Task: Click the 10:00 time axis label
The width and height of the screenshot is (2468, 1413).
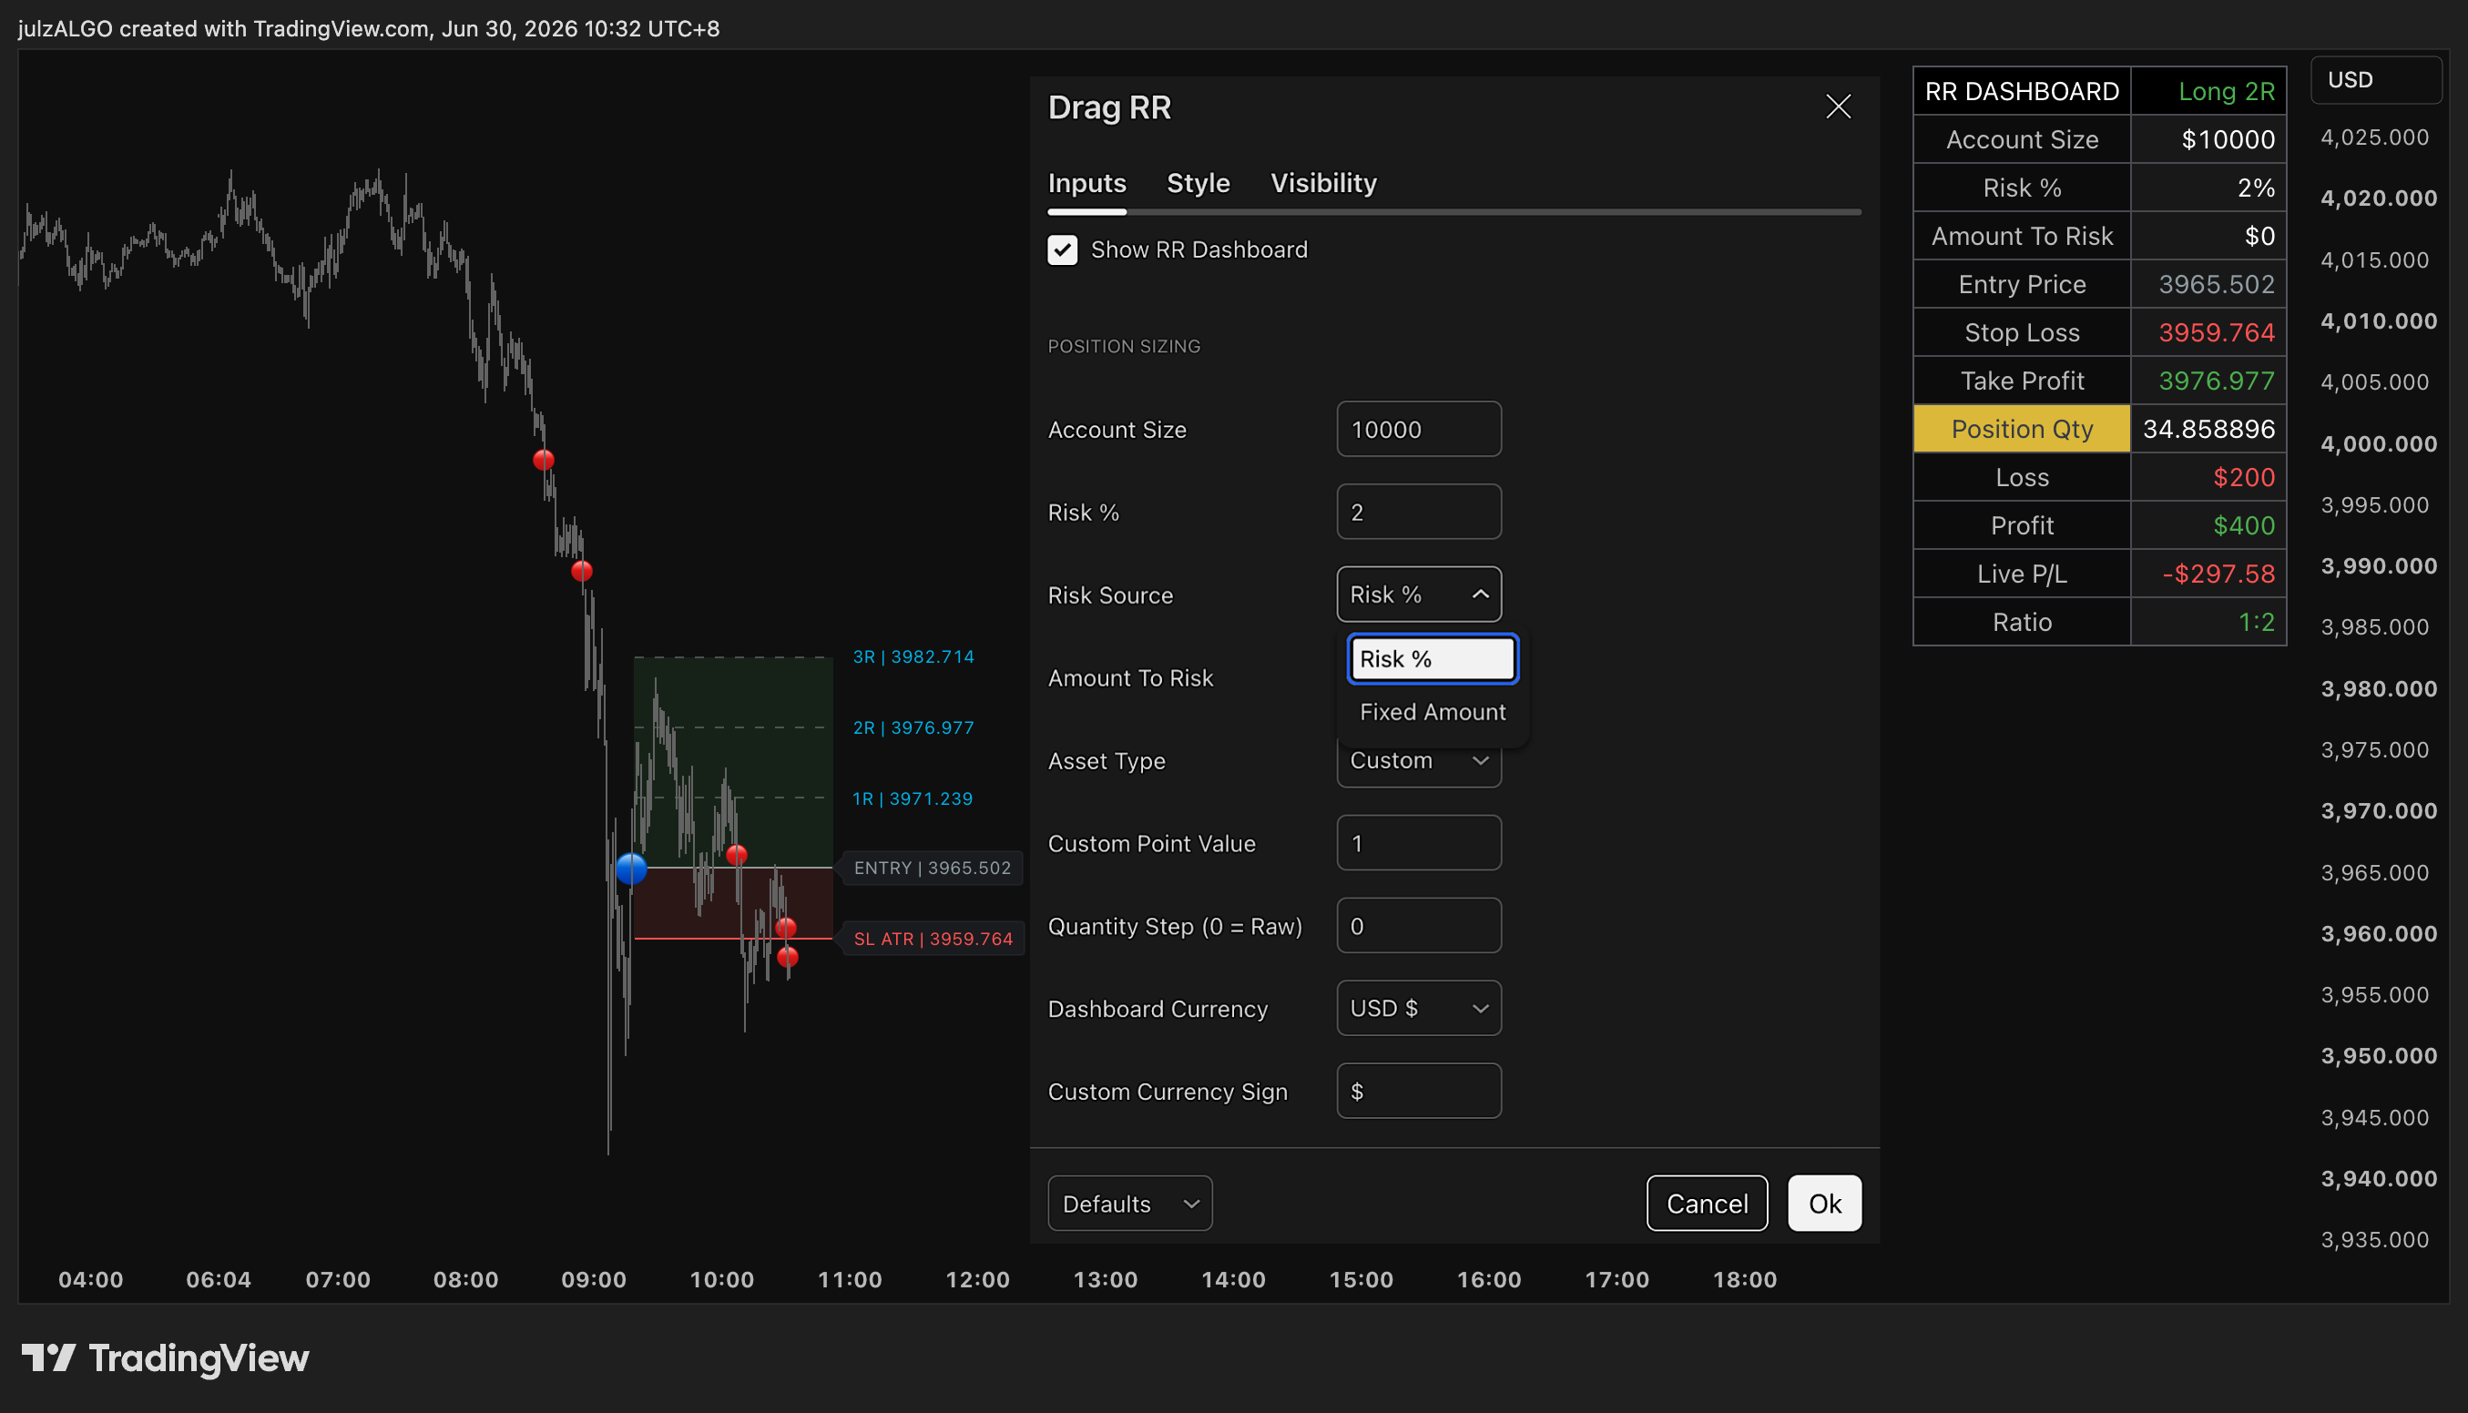Action: [721, 1279]
